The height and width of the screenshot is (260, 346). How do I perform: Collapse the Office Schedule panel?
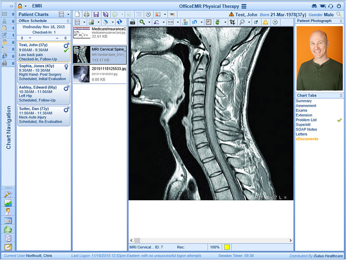pyautogui.click(x=68, y=21)
